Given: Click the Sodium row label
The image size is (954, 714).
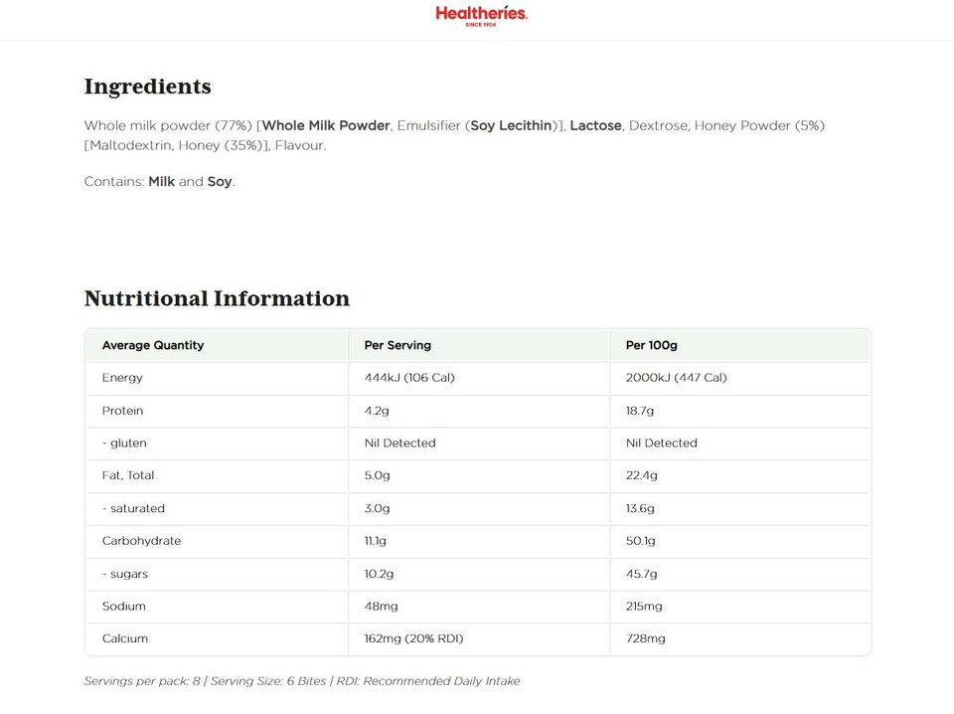Looking at the screenshot, I should [x=123, y=607].
